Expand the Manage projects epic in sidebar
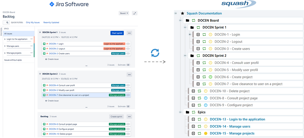 (x=5, y=53)
